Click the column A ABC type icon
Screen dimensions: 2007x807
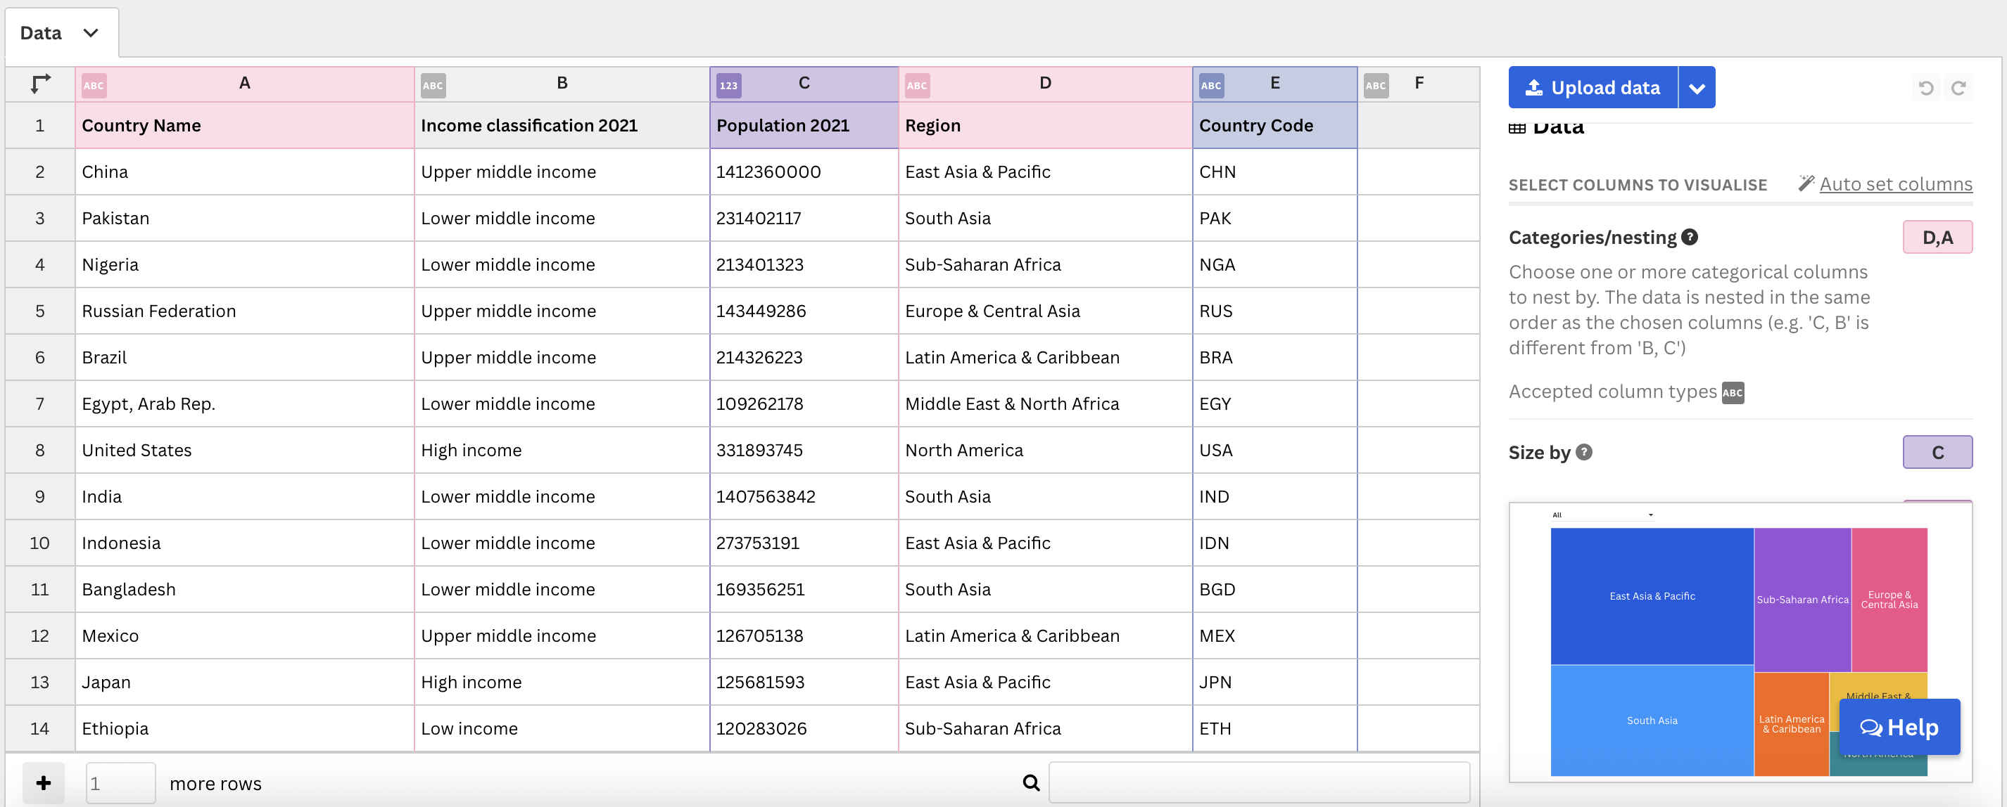94,86
